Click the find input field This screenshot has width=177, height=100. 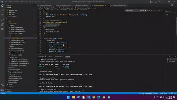click(x=132, y=11)
